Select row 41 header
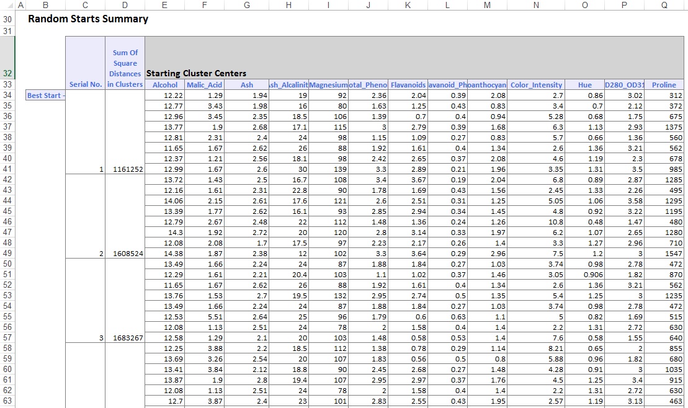Viewport: 688px width, 408px height. (7, 169)
